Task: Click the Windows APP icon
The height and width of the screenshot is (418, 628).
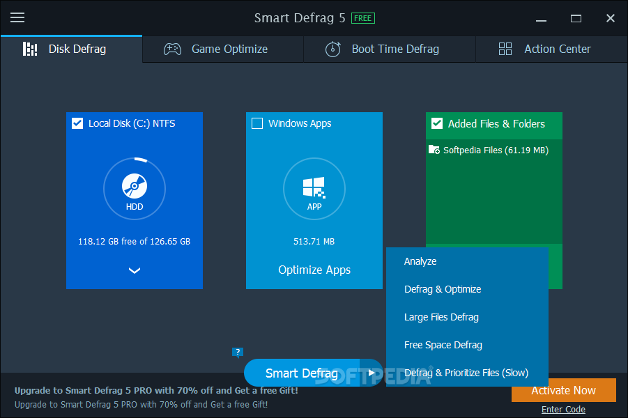Action: click(314, 187)
